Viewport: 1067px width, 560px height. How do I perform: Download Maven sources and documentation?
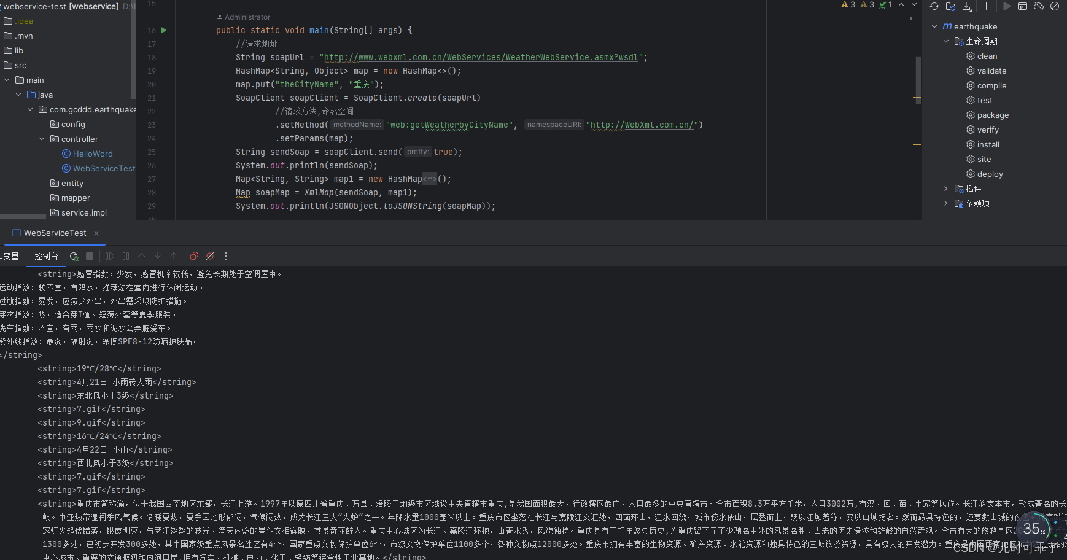click(967, 6)
